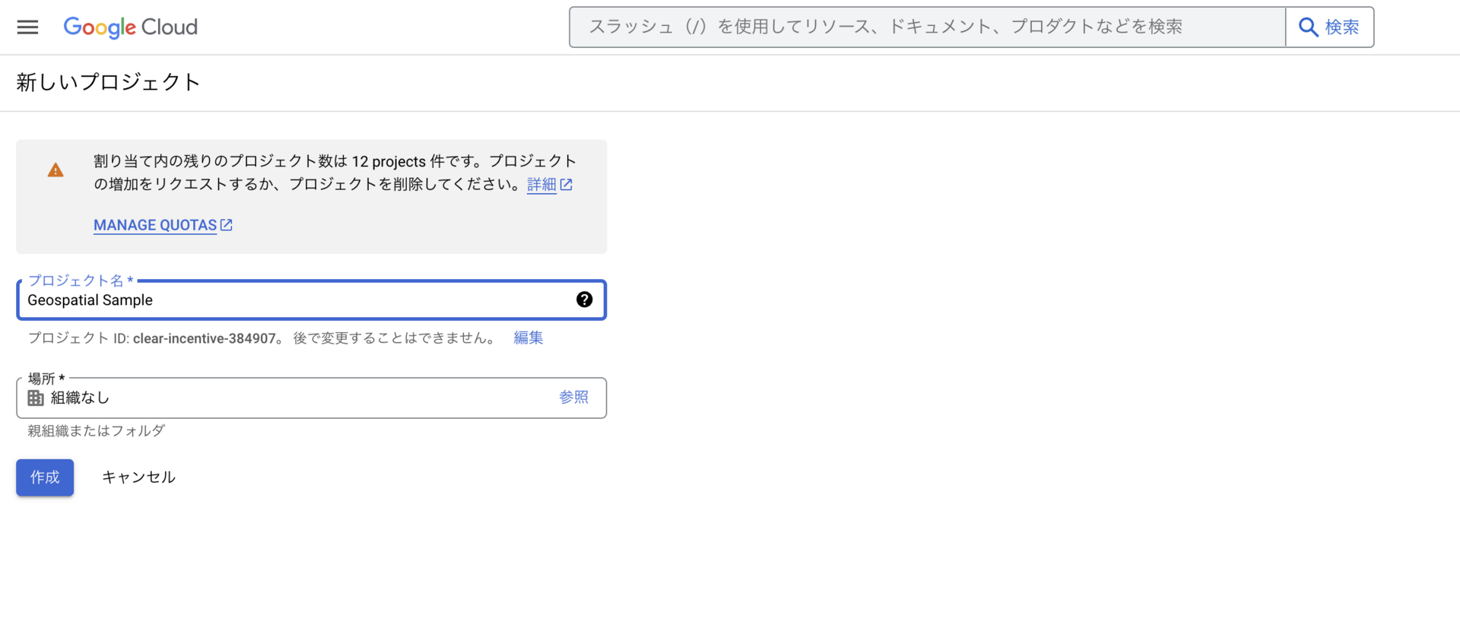
Task: Click 編集 to edit project ID
Action: pos(528,338)
